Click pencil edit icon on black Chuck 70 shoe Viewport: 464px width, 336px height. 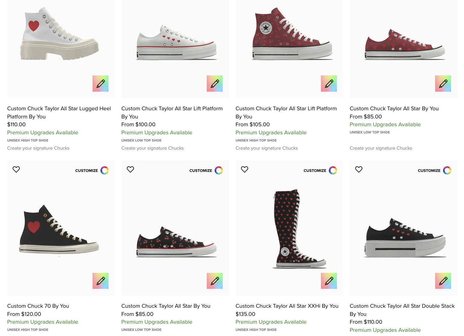pos(100,281)
